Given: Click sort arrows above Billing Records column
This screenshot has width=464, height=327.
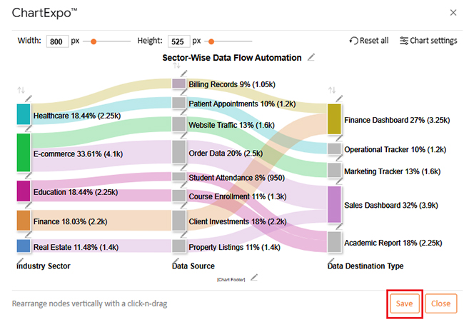Looking at the screenshot, I should point(177,66).
